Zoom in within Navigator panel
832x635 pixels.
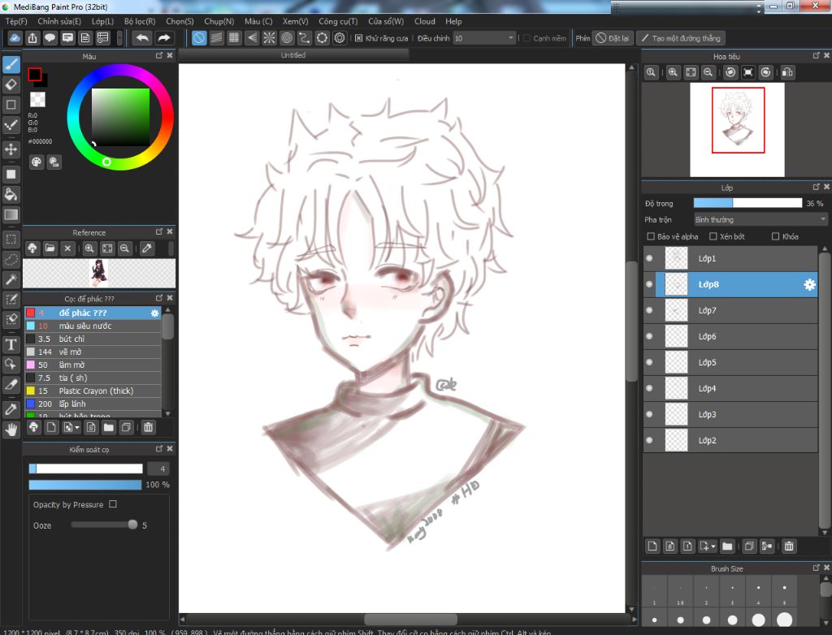point(673,73)
